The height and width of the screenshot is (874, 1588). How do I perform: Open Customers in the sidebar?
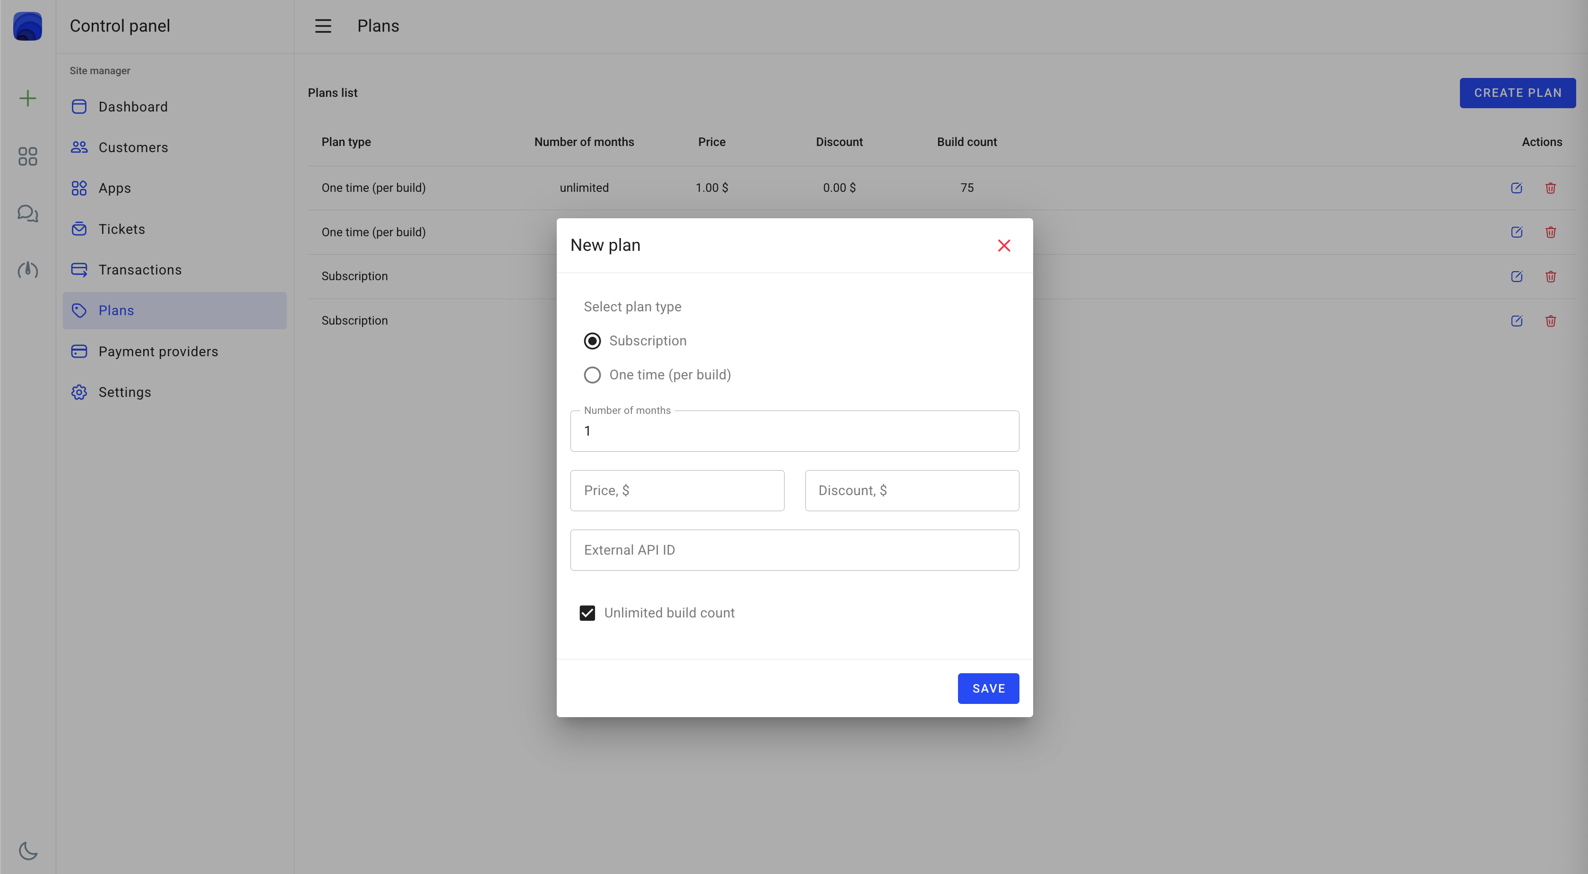tap(133, 147)
